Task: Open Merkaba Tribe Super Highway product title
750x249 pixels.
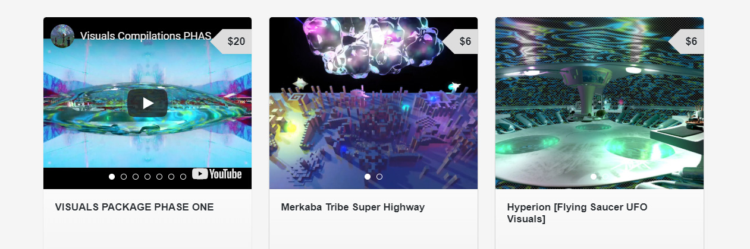Action: [353, 207]
